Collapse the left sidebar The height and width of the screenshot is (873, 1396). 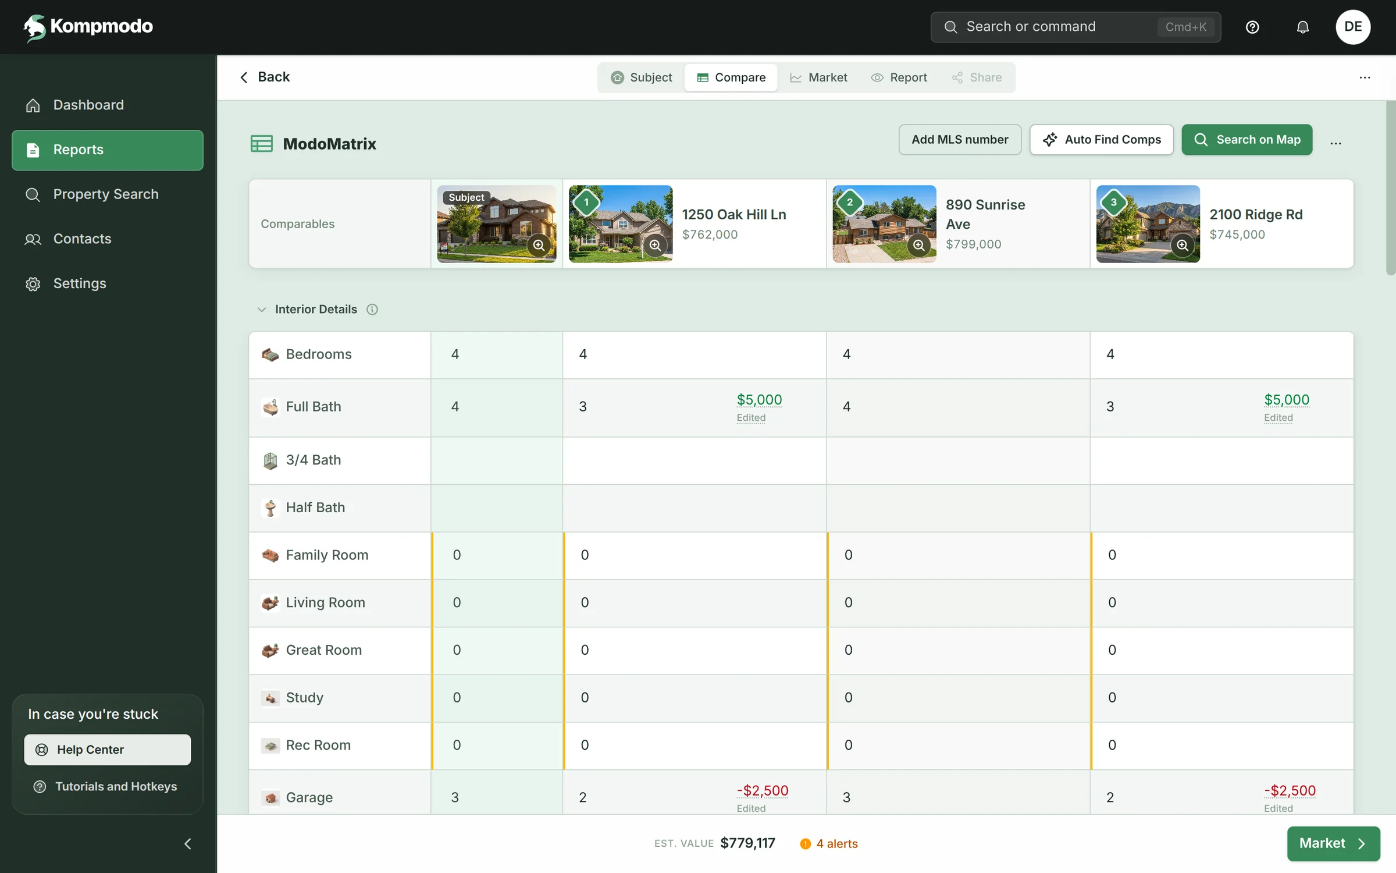coord(188,844)
